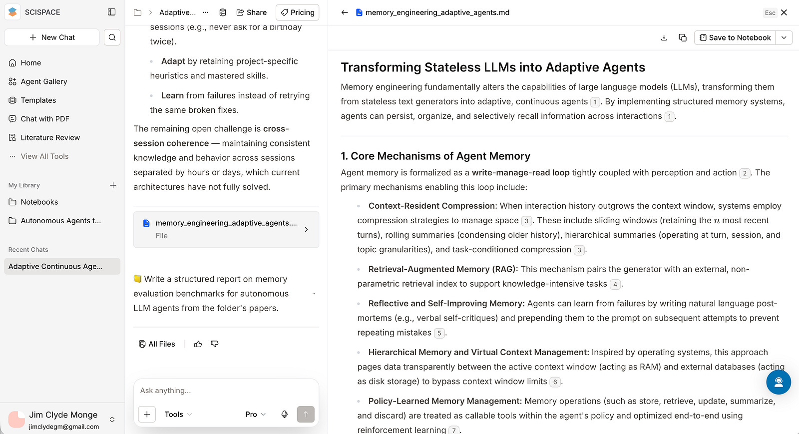The height and width of the screenshot is (434, 799).
Task: Copy the document contents
Action: coord(683,37)
